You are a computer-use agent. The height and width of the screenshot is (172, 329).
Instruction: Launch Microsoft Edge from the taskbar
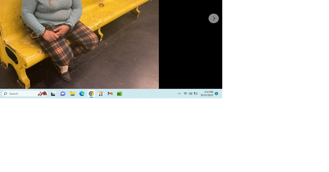[x=82, y=94]
